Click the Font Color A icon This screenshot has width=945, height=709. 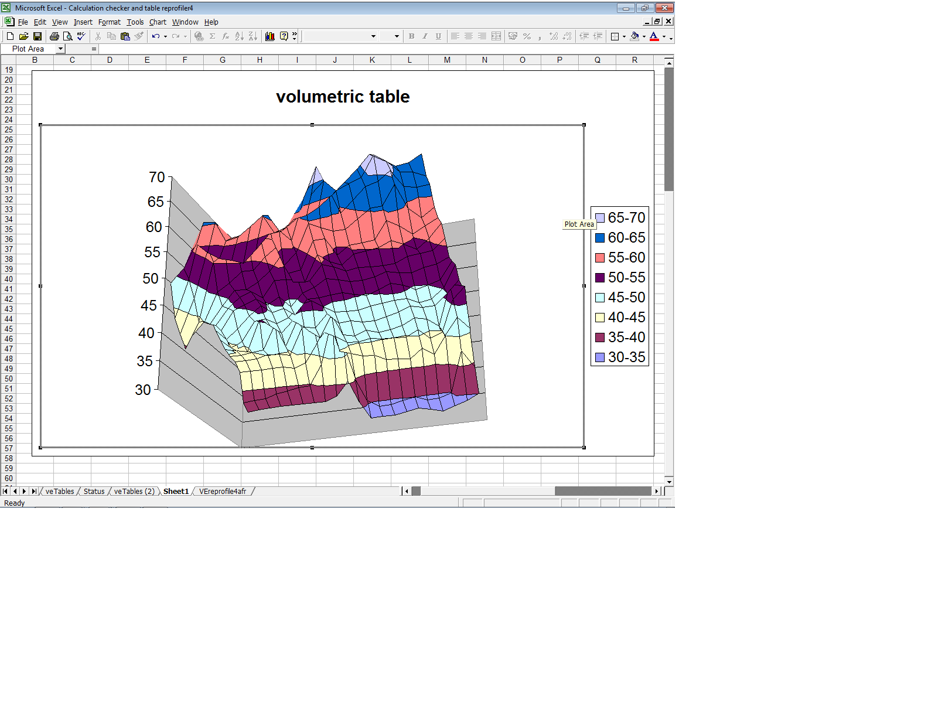click(654, 36)
